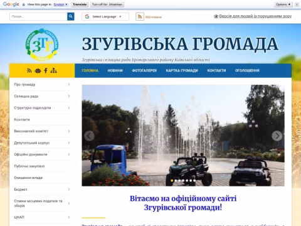Viewport: 301px width, 226px height.
Task: Click the Google logo in translate bar
Action: pyautogui.click(x=11, y=4)
